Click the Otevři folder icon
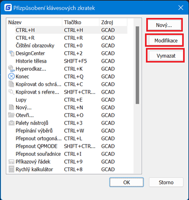The width and height of the screenshot is (189, 200). point(11,115)
